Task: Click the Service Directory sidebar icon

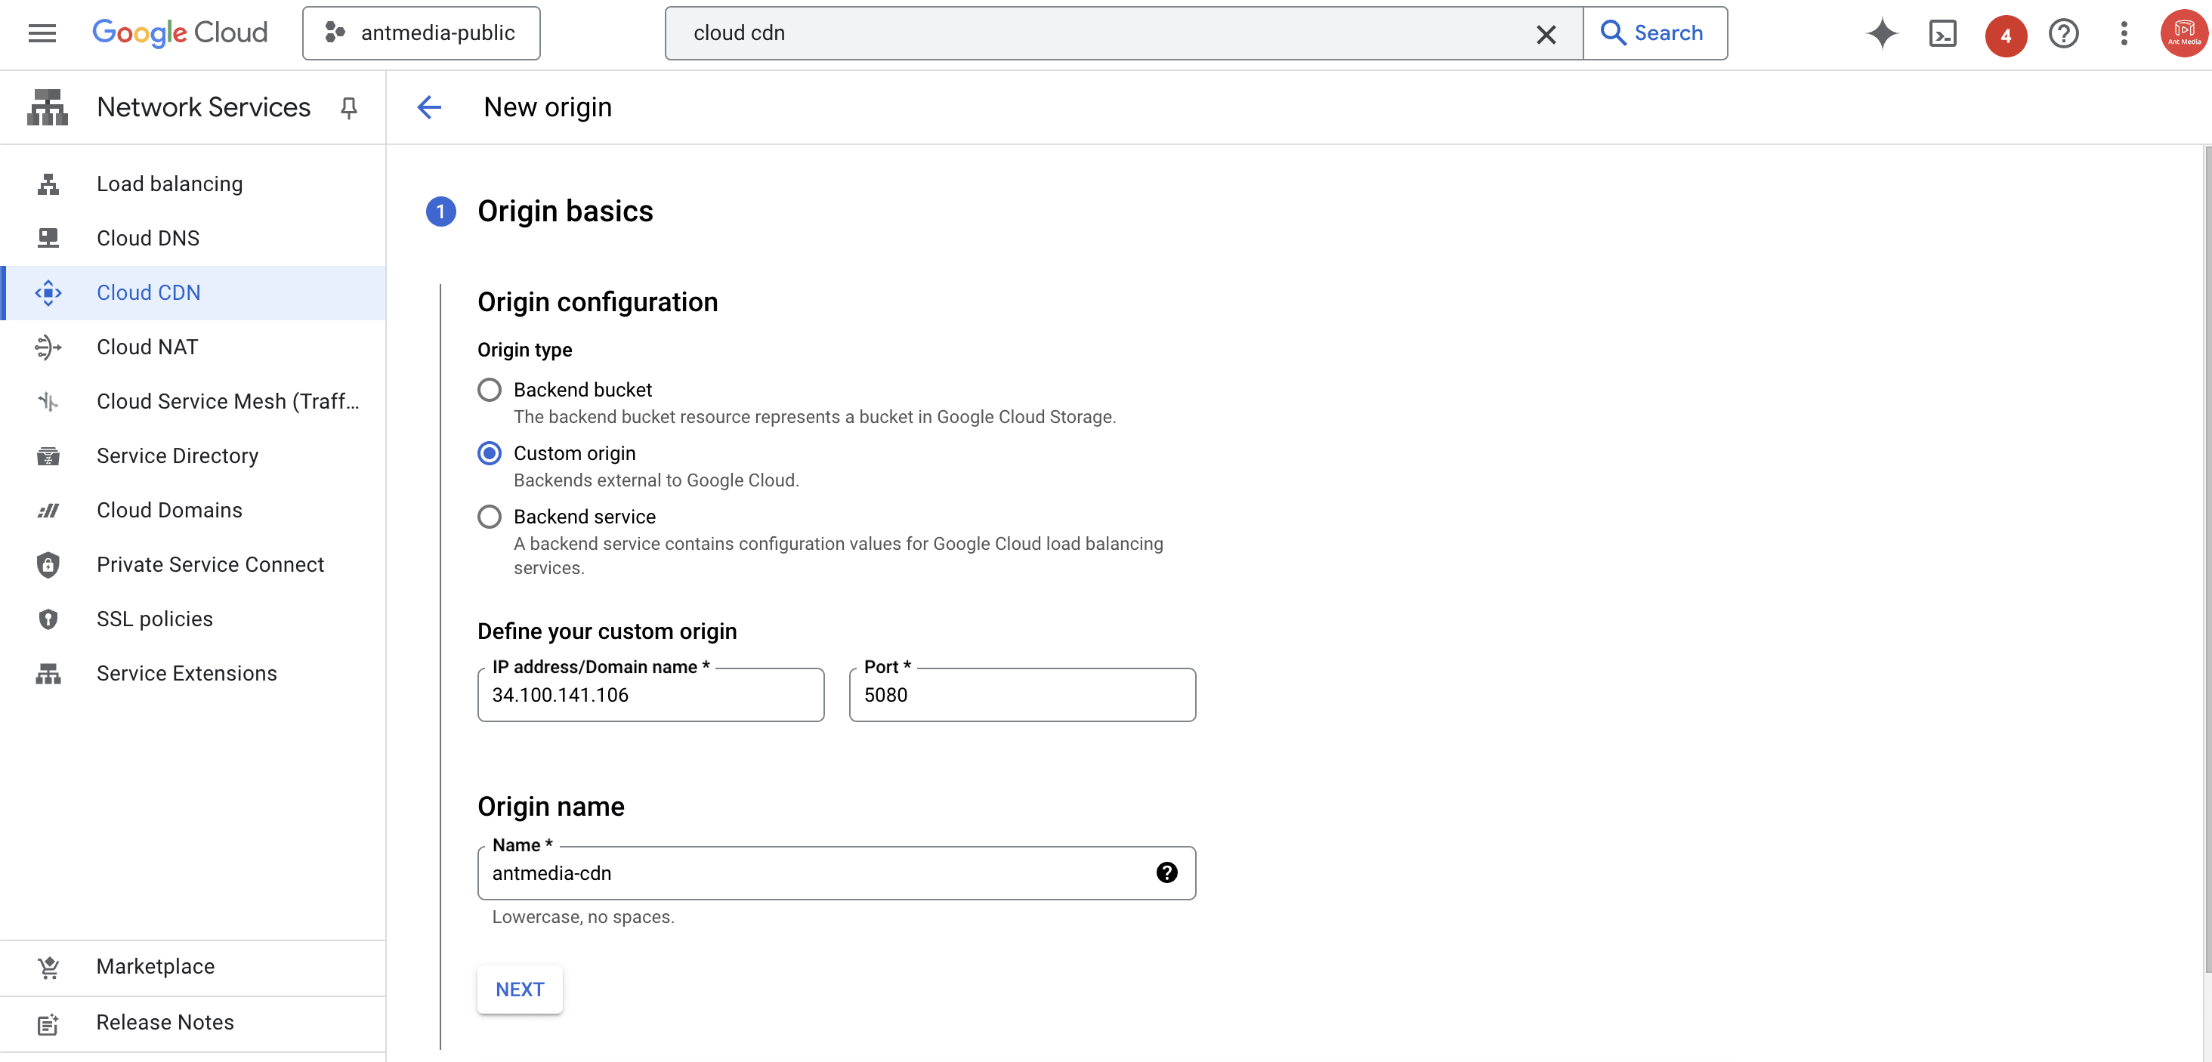Action: coord(48,456)
